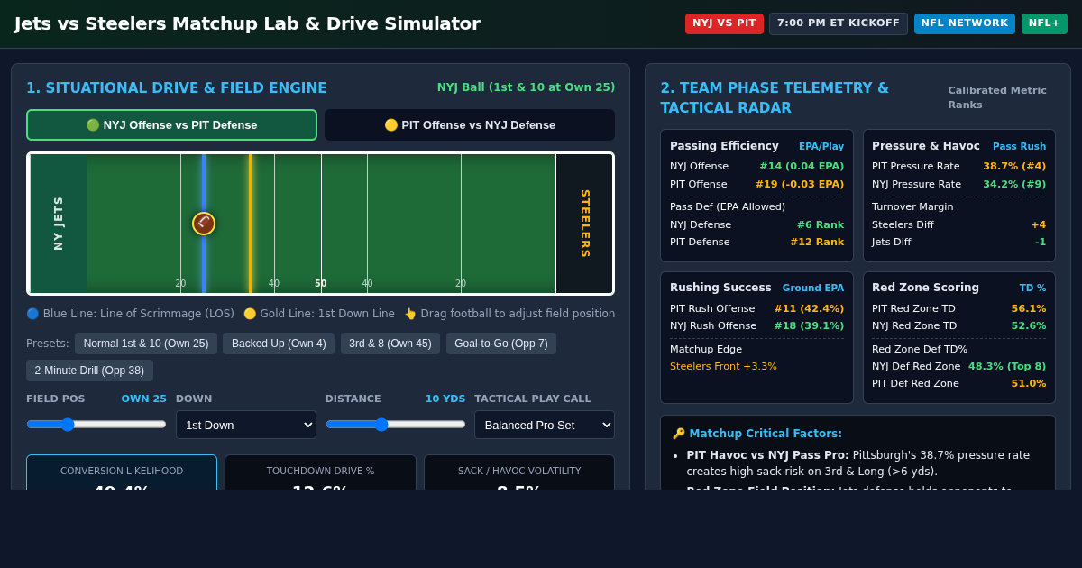
Task: Apply Normal 1st & 10 (Own 25) preset
Action: [146, 344]
